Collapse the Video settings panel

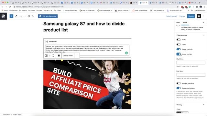click(204, 35)
